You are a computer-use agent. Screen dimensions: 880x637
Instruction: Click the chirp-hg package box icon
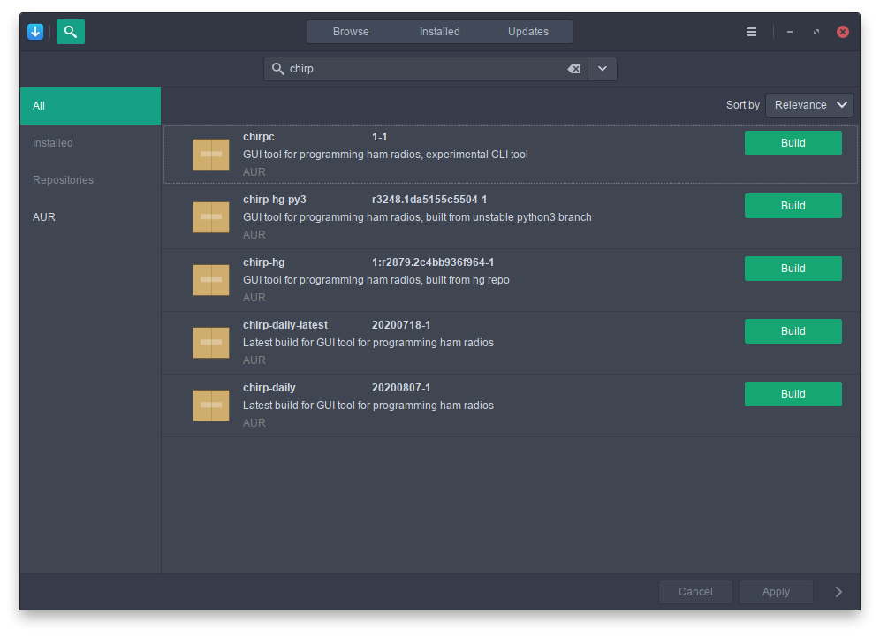pyautogui.click(x=211, y=280)
